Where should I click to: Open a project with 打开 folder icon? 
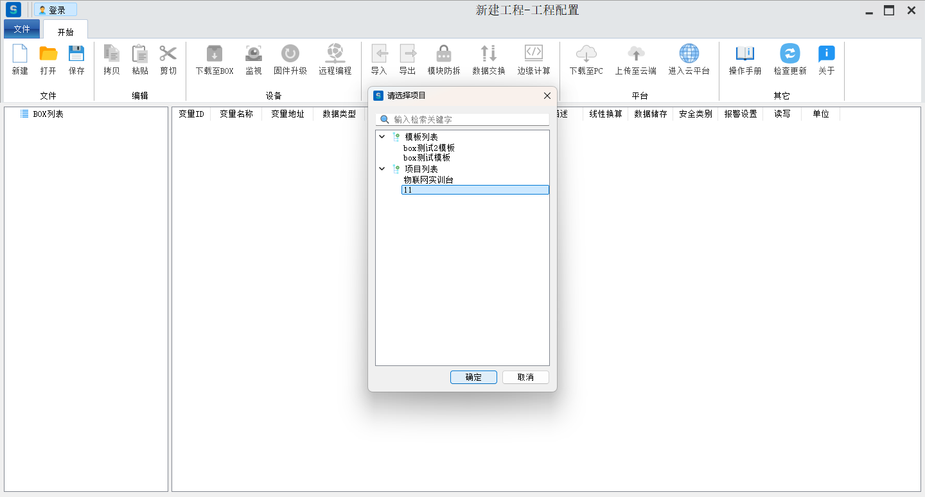48,54
